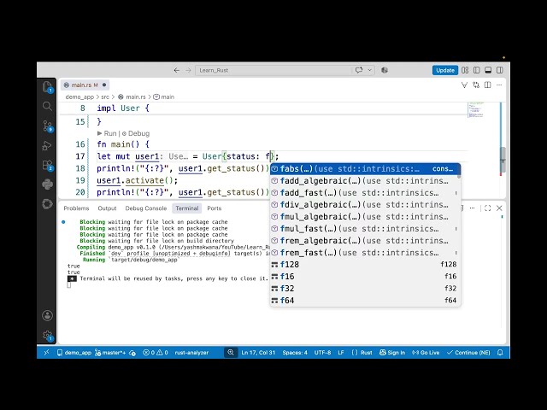The height and width of the screenshot is (410, 547).
Task: Click demo_app in the status bar
Action: coord(74,353)
